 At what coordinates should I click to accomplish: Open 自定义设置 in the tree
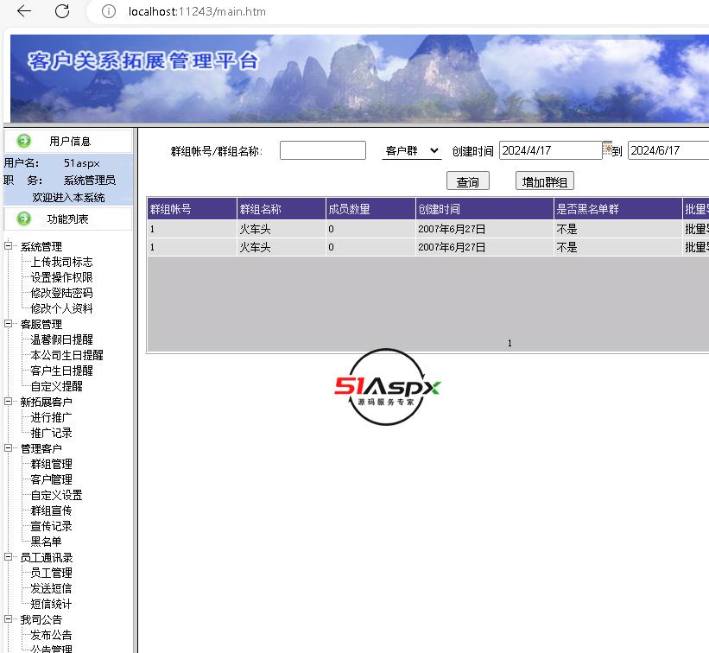pyautogui.click(x=56, y=495)
